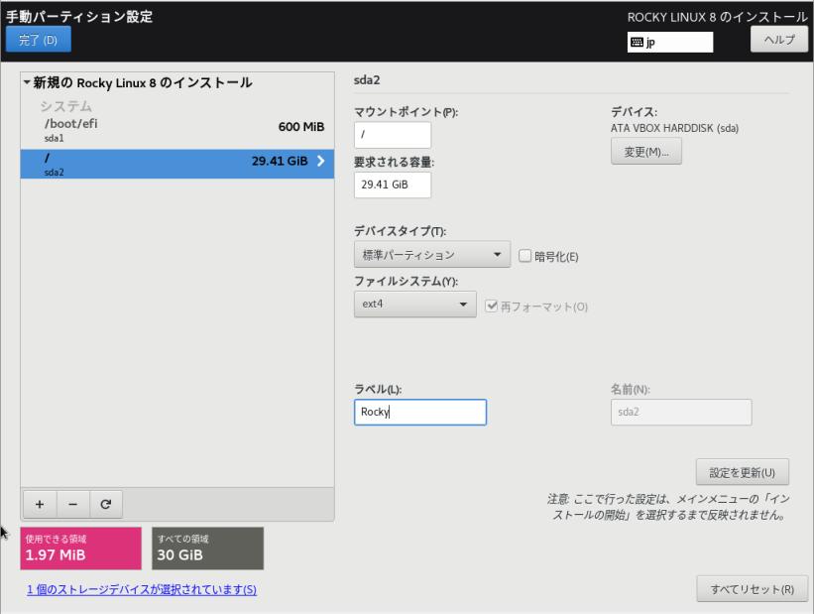The image size is (814, 614).
Task: Click the マウントポイント input field
Action: [393, 135]
